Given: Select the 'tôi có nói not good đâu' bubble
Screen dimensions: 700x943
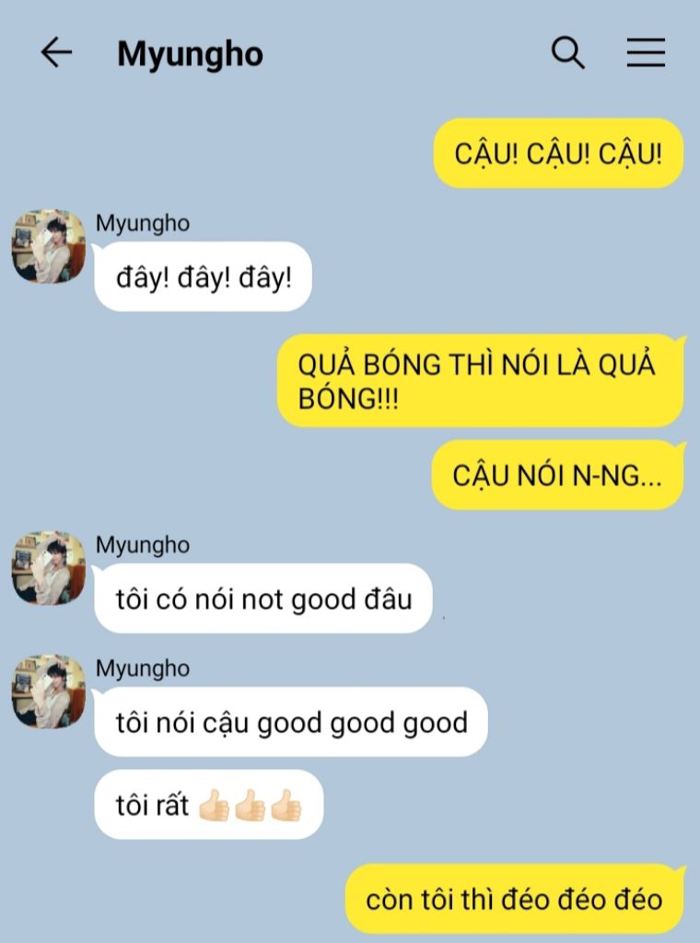Looking at the screenshot, I should pos(263,599).
